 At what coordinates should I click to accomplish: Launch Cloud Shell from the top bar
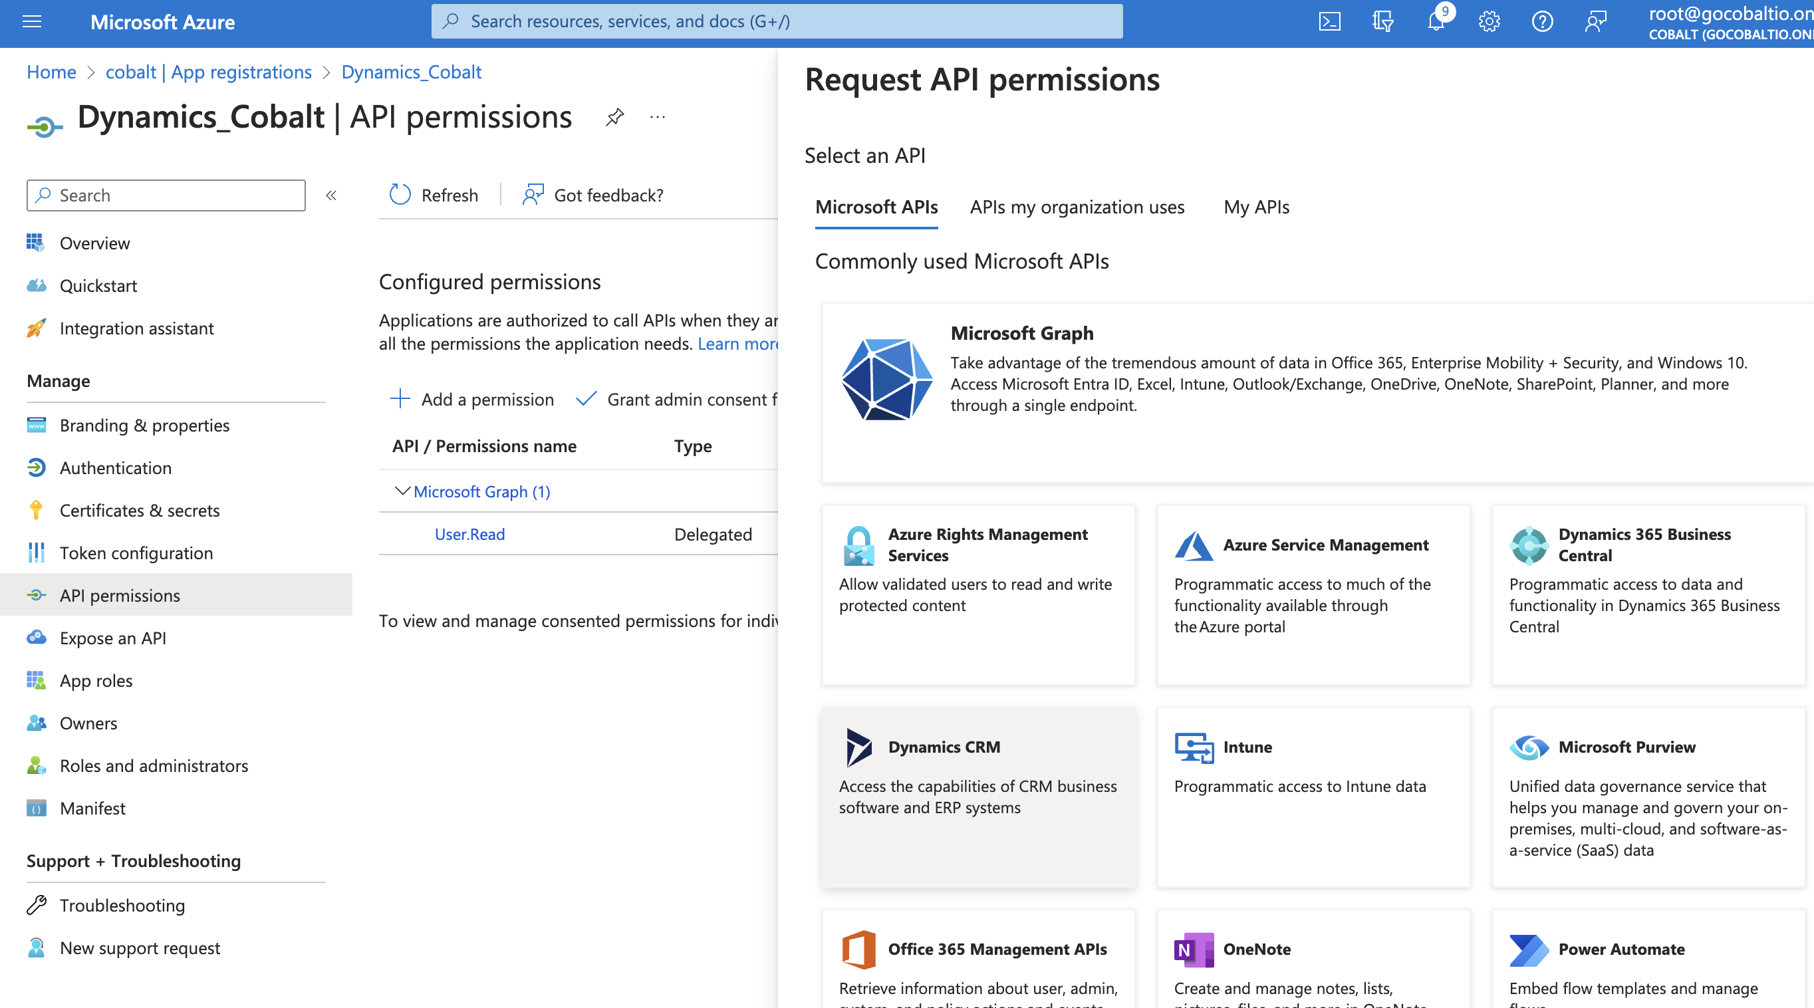1329,21
